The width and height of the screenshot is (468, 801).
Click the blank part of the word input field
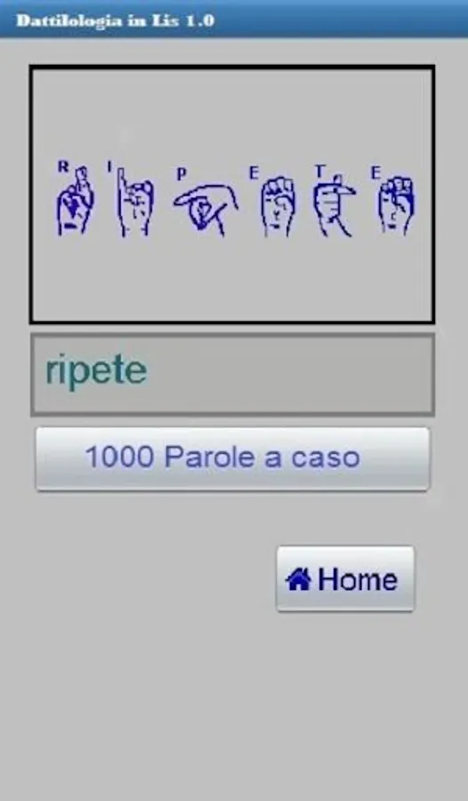(291, 375)
